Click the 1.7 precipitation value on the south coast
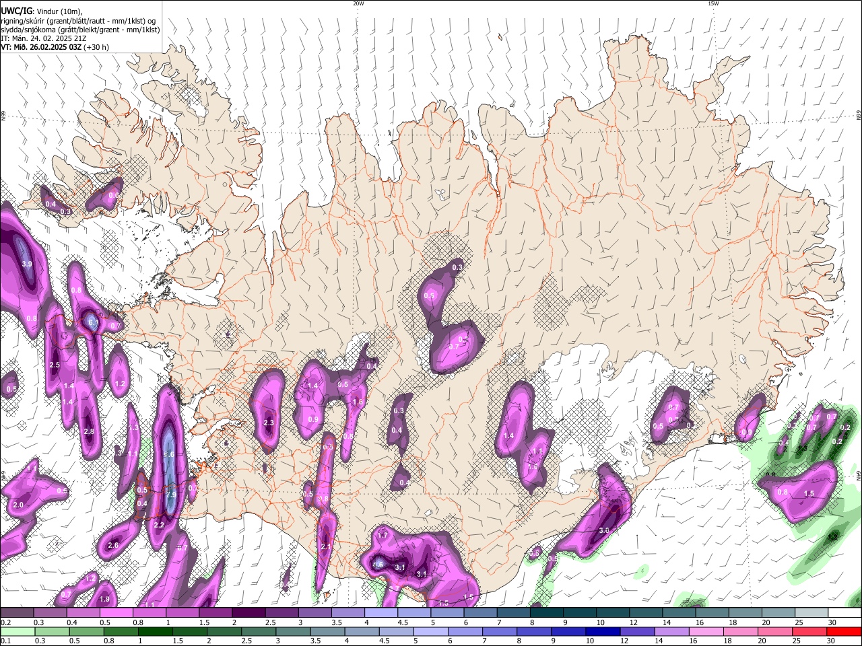 point(383,535)
